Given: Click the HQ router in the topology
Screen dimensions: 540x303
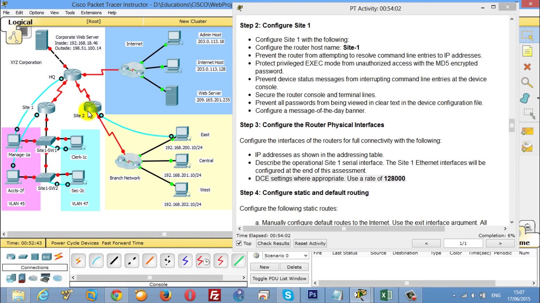Looking at the screenshot, I should pyautogui.click(x=73, y=74).
